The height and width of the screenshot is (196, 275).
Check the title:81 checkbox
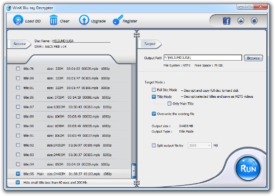[18, 88]
